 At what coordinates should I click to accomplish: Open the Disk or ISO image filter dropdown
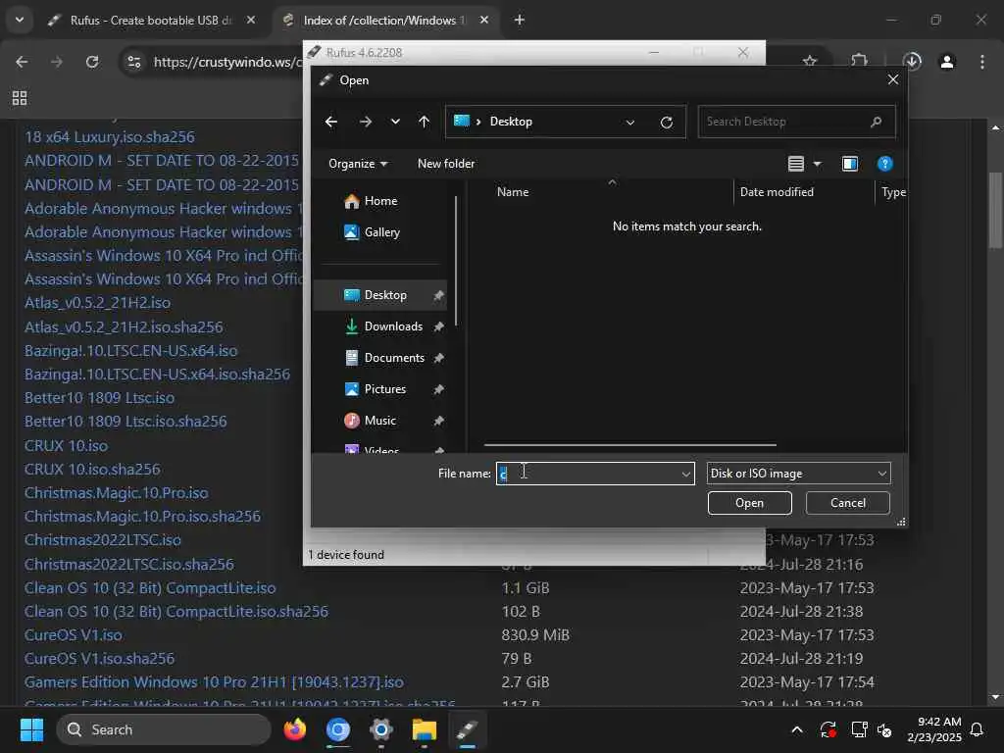click(798, 474)
